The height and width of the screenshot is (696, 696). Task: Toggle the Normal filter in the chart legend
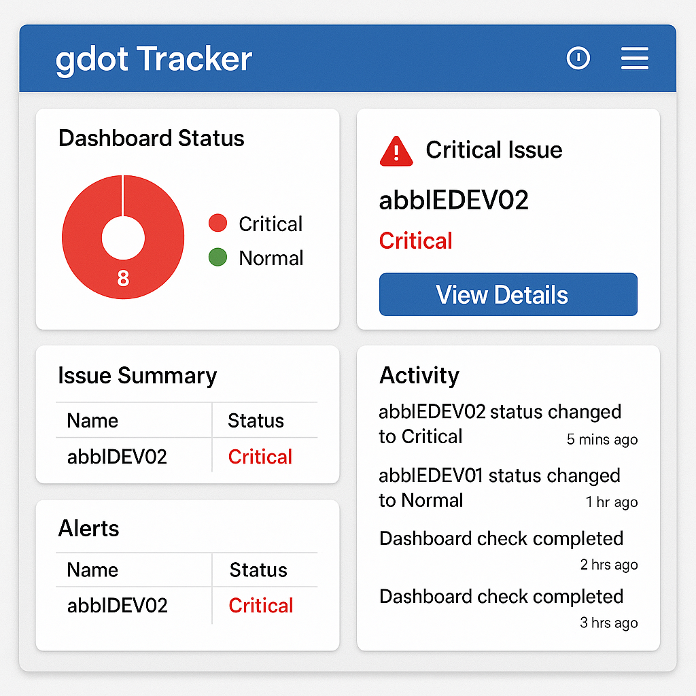pos(270,258)
